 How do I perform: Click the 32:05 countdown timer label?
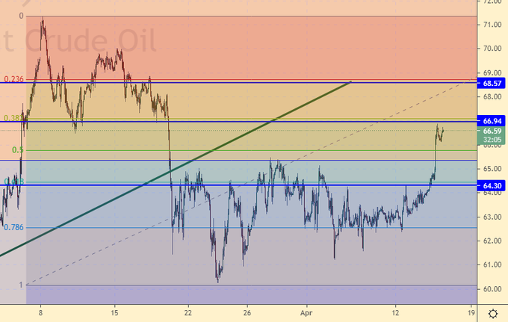coord(492,140)
